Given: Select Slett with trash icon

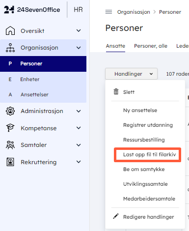Looking at the screenshot, I should click(x=124, y=92).
